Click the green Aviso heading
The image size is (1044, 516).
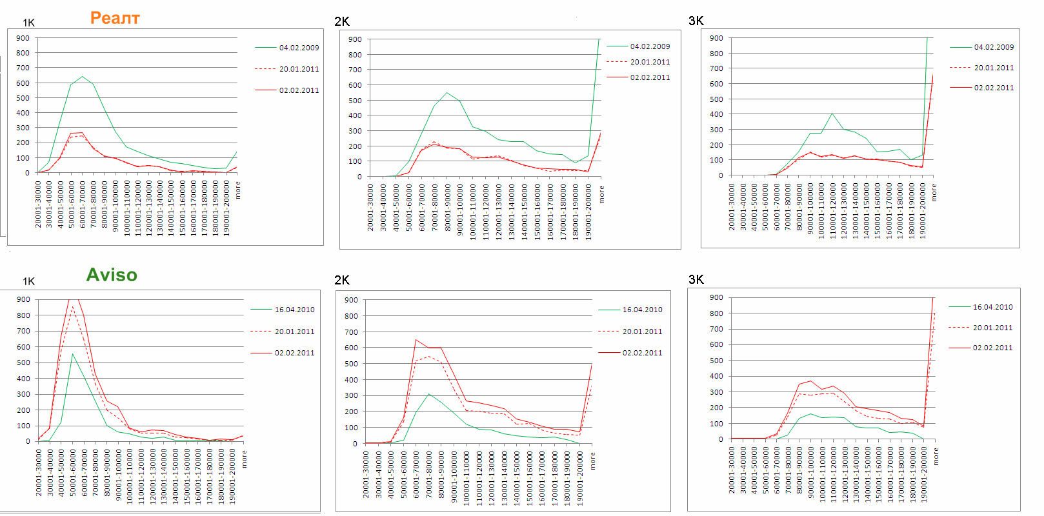[112, 275]
